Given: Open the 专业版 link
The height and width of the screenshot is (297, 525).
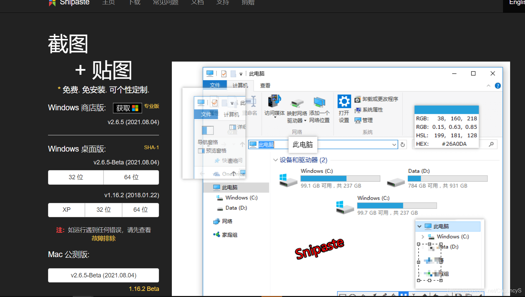Looking at the screenshot, I should point(152,106).
